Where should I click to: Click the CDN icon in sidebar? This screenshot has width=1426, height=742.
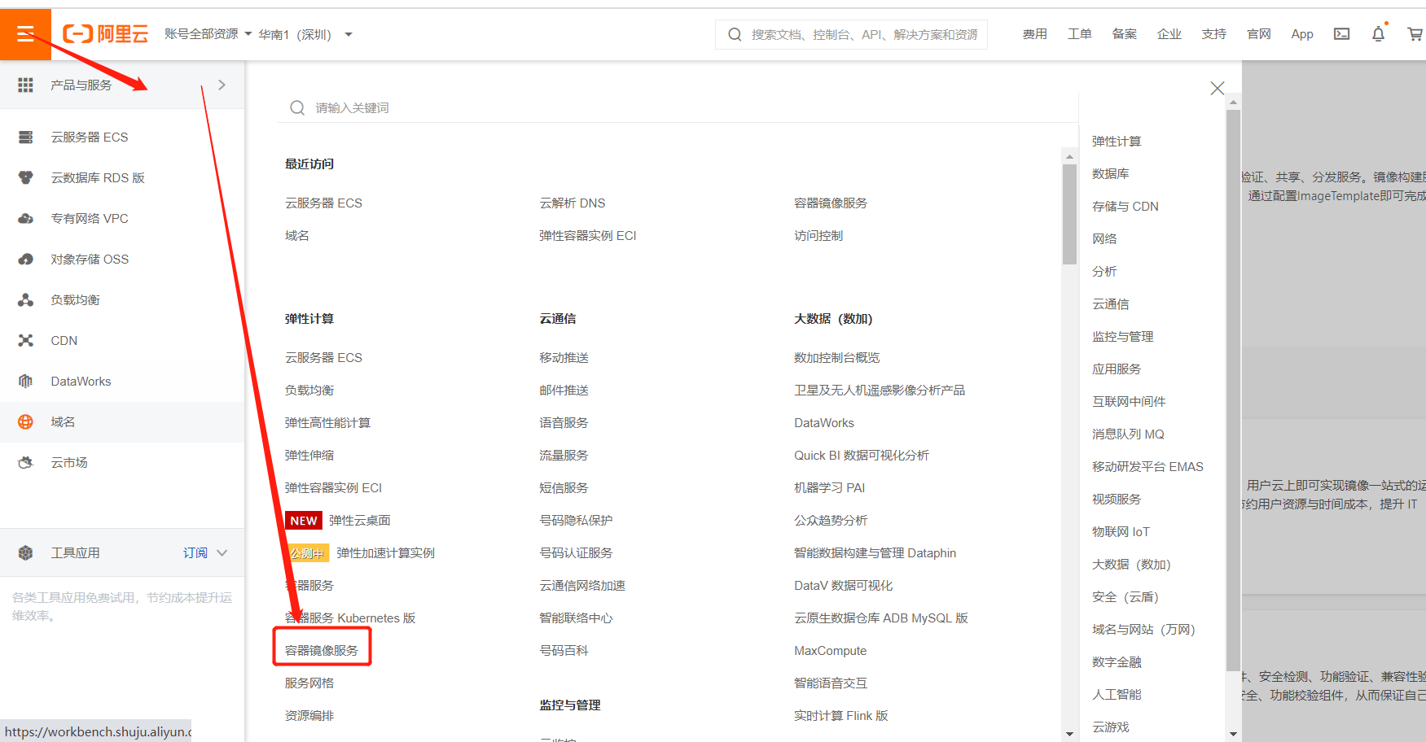coord(26,340)
